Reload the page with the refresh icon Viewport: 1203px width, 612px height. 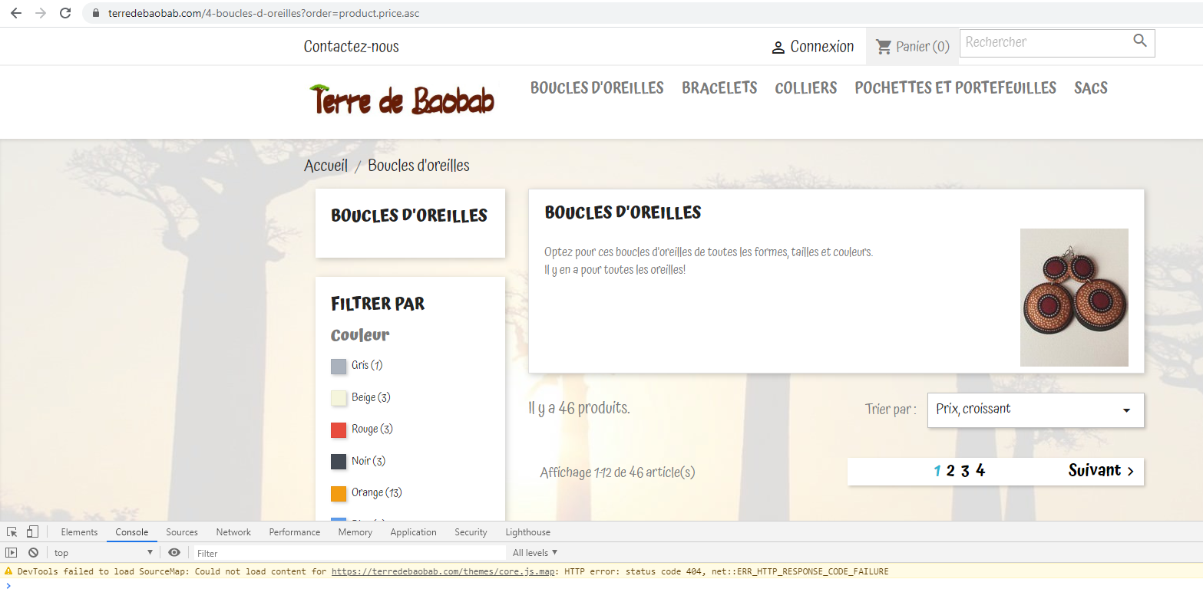64,13
